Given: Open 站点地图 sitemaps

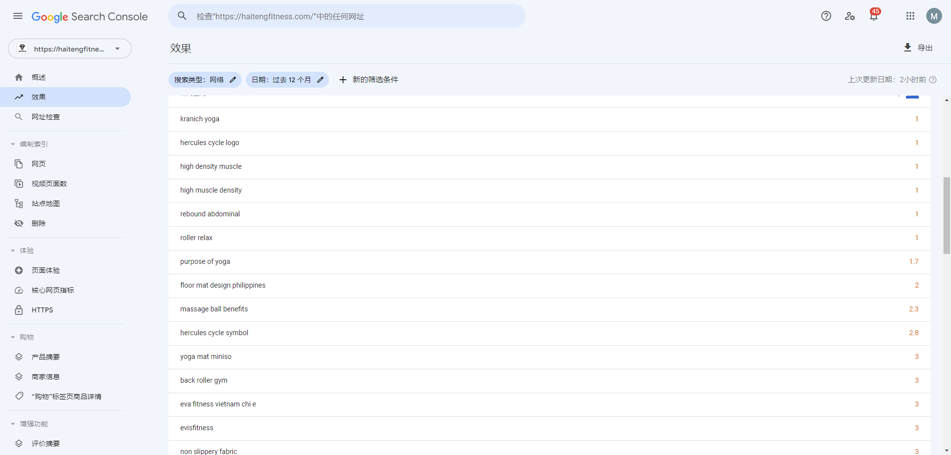Looking at the screenshot, I should coord(65,203).
